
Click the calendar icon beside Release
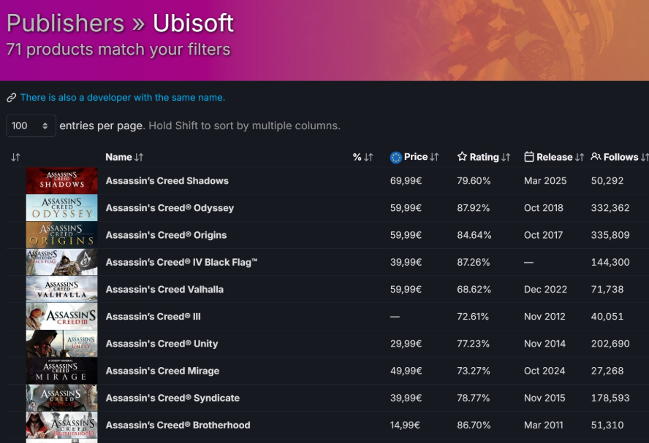click(x=528, y=157)
